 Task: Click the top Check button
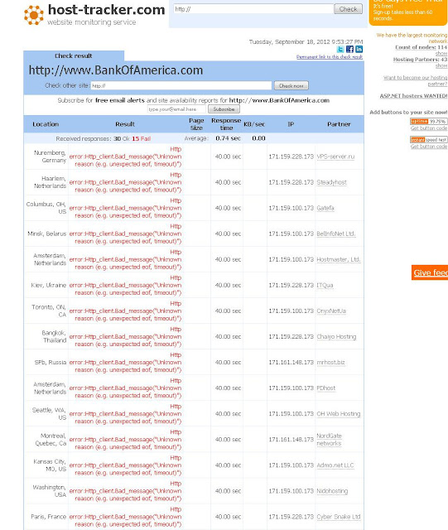point(348,9)
